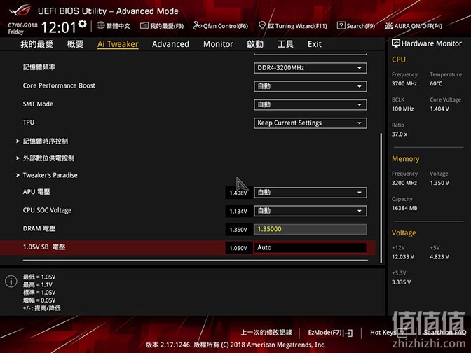Click the CPU SOC Voltage label
Image resolution: width=471 pixels, height=353 pixels.
(47, 210)
